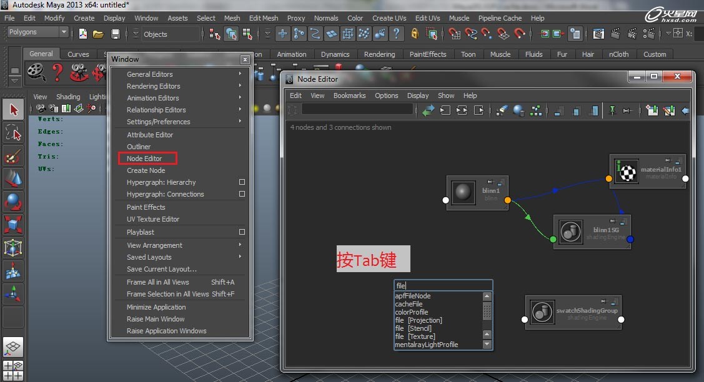Click the Save Scene floppy disk icon
704x382 pixels.
[x=115, y=34]
